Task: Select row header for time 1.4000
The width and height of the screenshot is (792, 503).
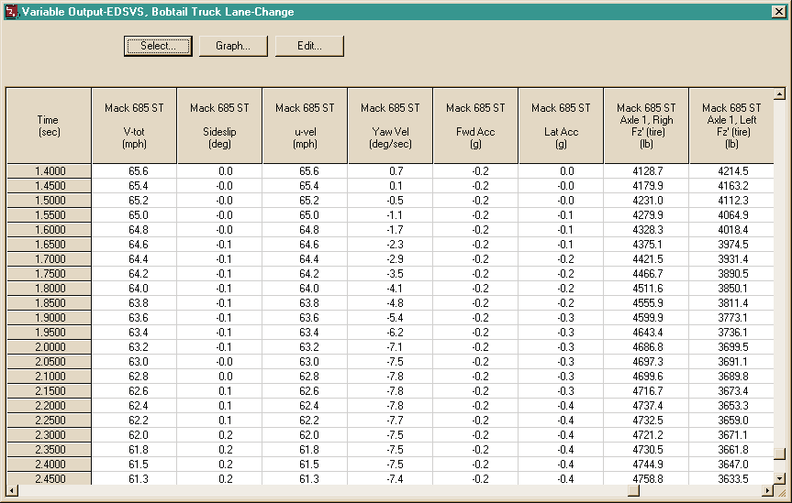Action: [49, 171]
